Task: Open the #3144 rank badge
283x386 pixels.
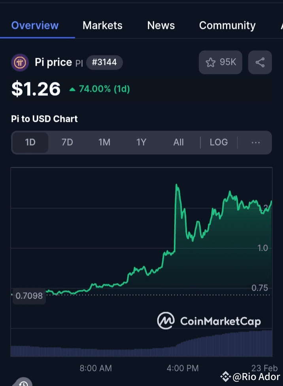Action: click(104, 62)
